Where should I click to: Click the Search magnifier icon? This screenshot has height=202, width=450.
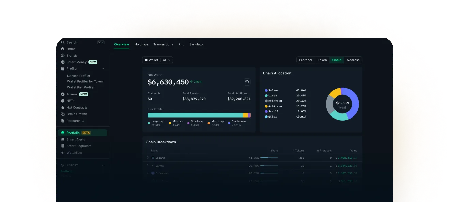(63, 42)
